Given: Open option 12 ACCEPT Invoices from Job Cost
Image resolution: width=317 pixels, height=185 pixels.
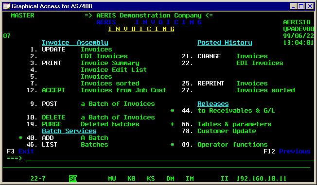Looking at the screenshot, I should pos(96,90).
